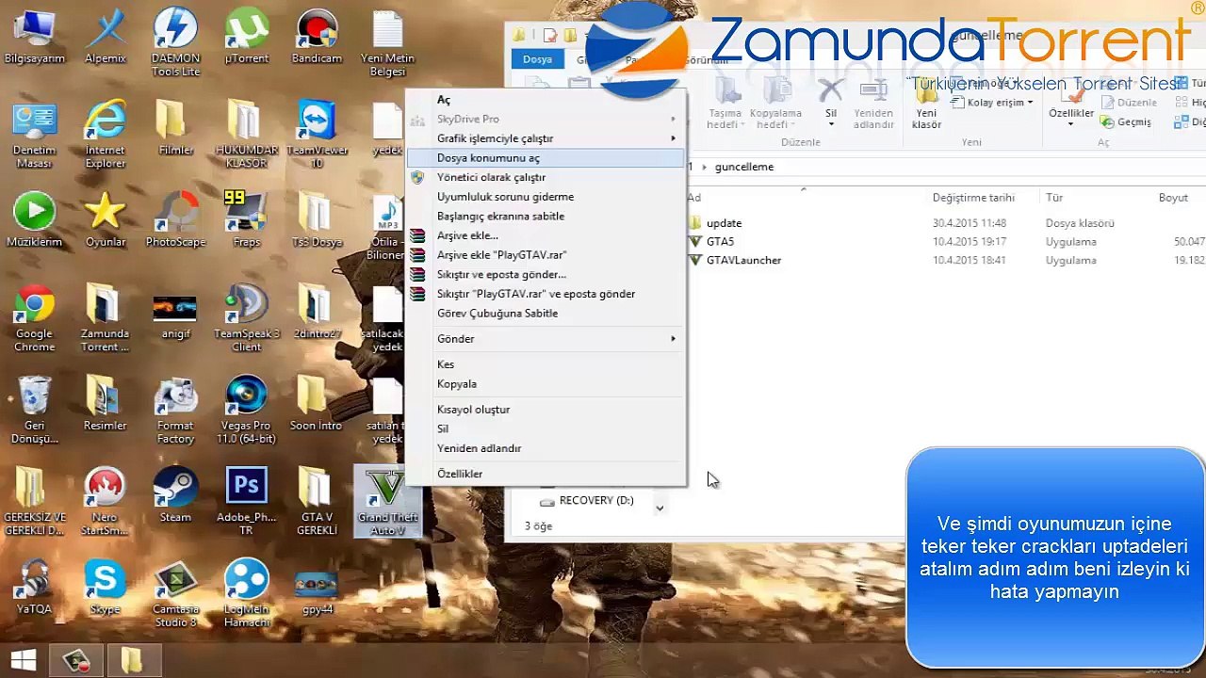Expand Grafik işlemciyle çalıştır submenu

click(x=546, y=138)
